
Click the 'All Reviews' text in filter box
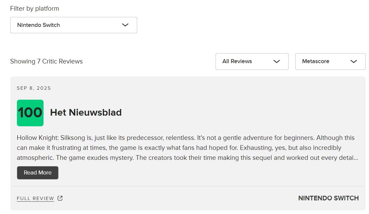pyautogui.click(x=237, y=61)
